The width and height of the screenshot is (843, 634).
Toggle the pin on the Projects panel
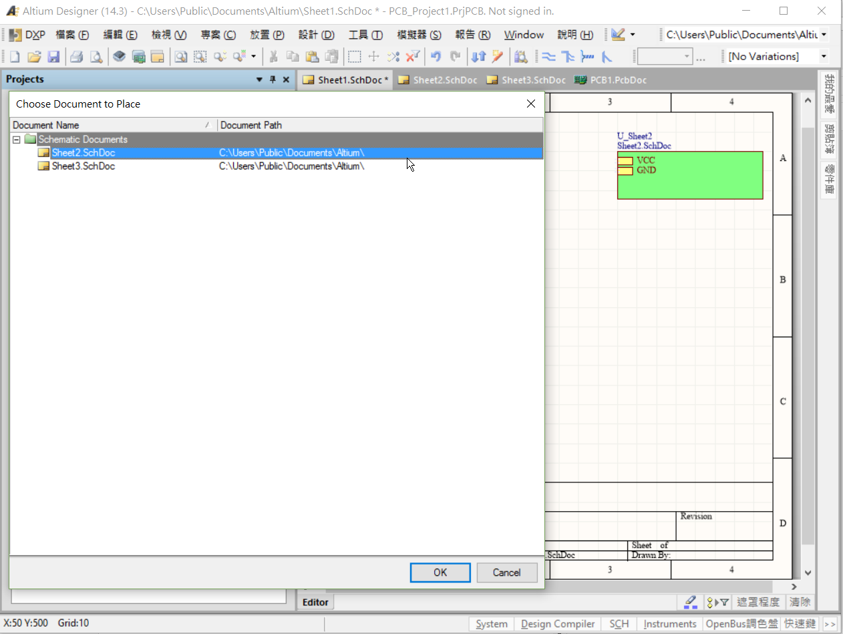click(x=273, y=80)
